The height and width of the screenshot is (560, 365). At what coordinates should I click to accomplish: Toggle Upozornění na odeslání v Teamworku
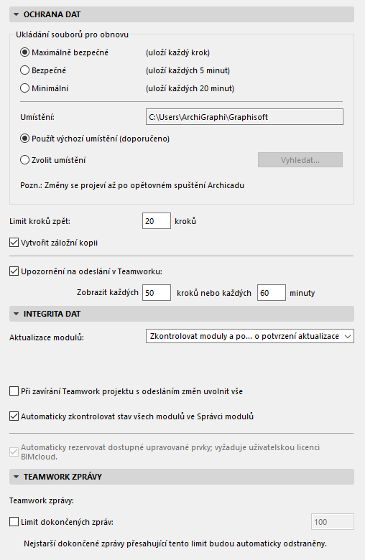(x=14, y=271)
